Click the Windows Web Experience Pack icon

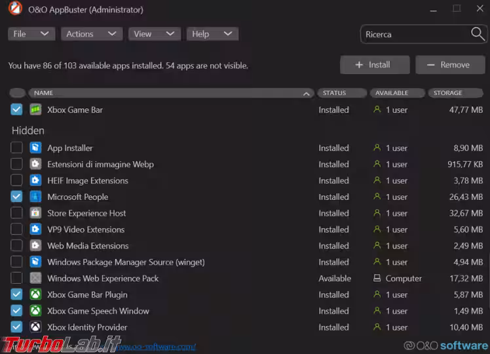pos(35,278)
